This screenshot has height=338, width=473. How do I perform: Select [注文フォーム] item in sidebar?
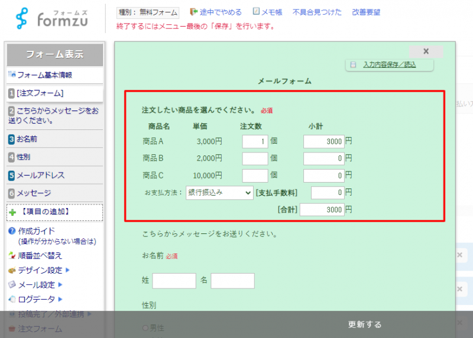pyautogui.click(x=54, y=93)
